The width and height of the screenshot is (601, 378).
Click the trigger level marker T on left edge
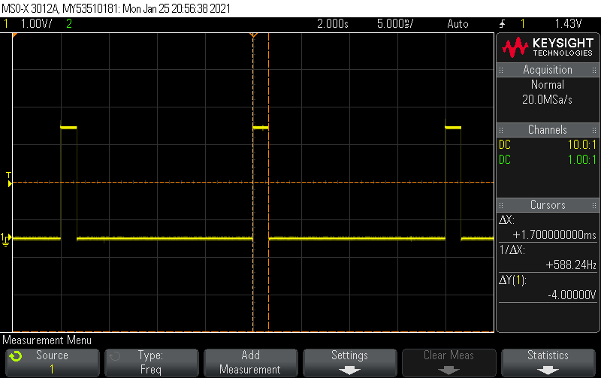[x=9, y=180]
